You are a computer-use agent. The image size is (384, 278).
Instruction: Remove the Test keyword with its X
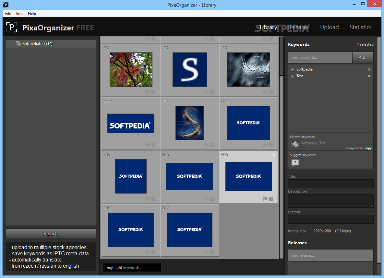pos(369,76)
